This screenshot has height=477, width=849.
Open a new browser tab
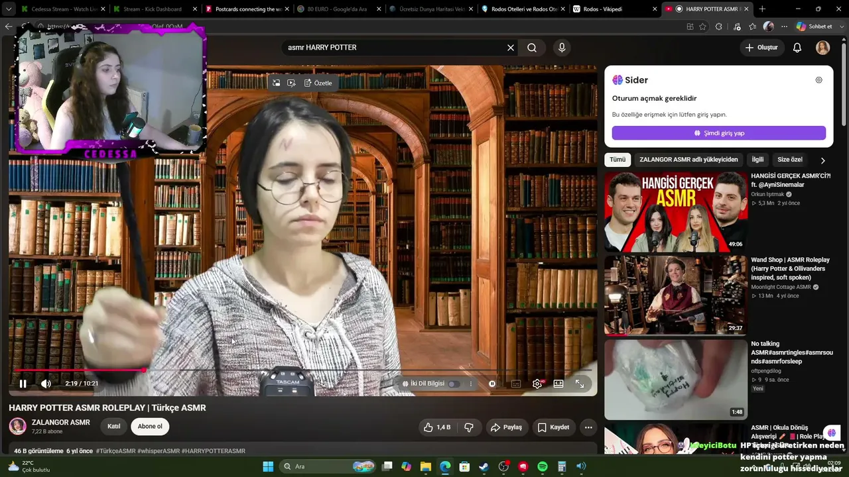[761, 9]
